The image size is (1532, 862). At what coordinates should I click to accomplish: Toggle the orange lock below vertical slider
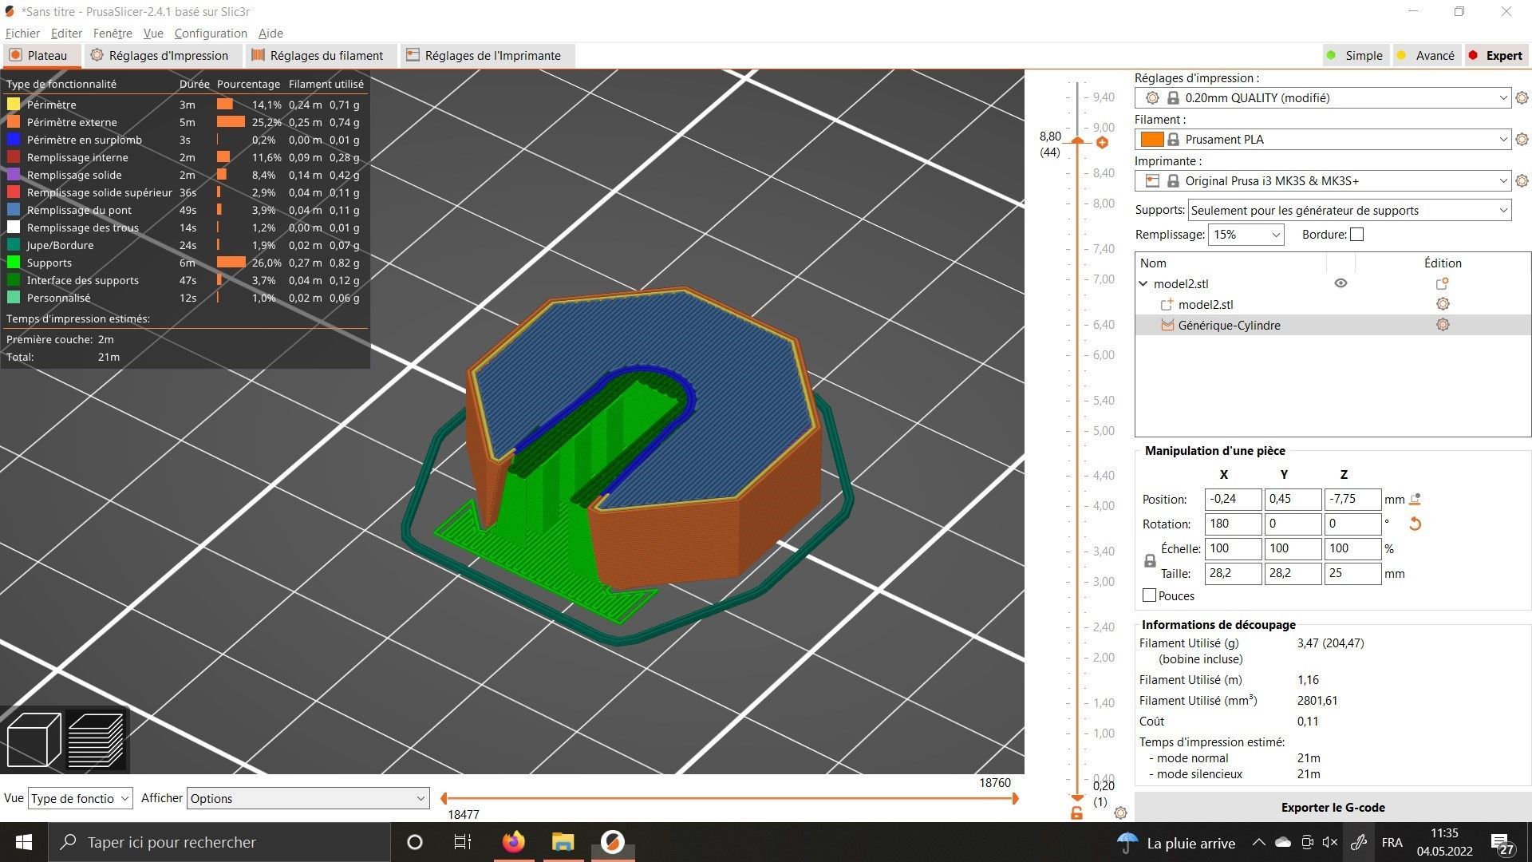coord(1076,813)
